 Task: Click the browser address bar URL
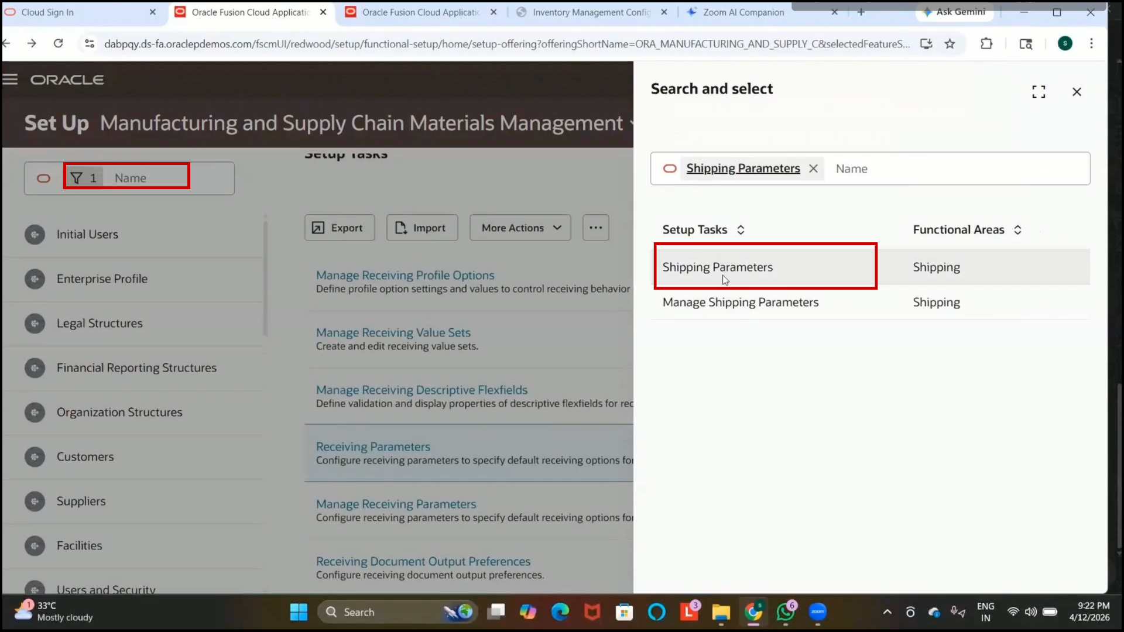[x=507, y=44]
